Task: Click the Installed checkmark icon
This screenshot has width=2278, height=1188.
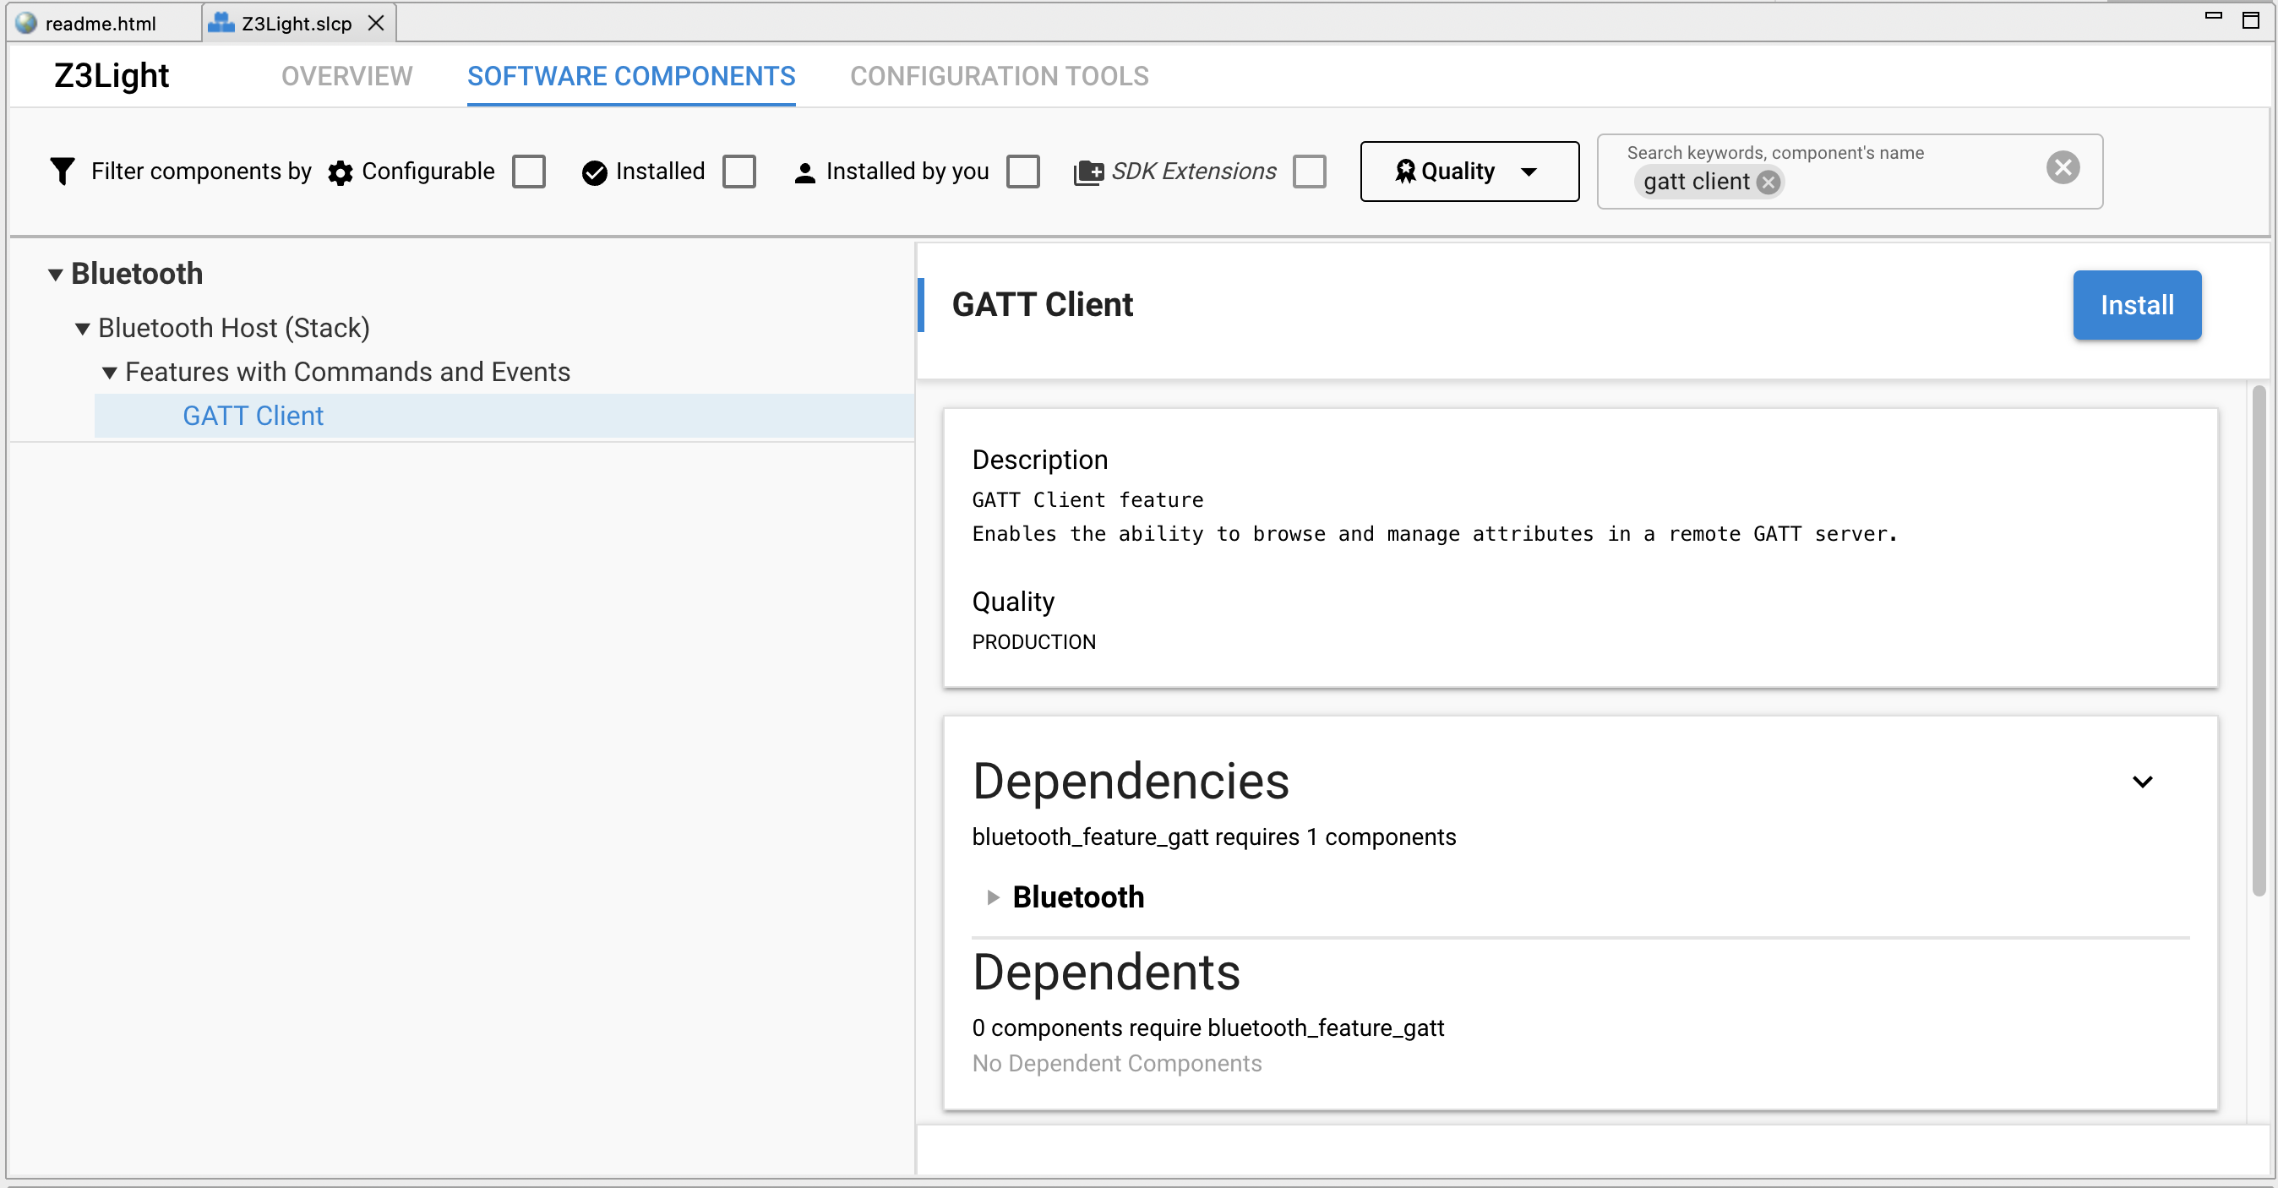Action: click(x=593, y=172)
